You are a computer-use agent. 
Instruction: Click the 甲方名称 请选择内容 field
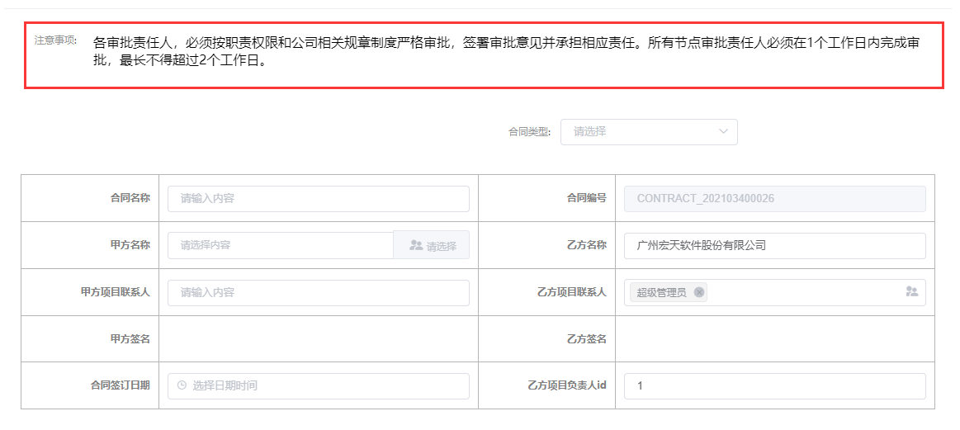click(281, 245)
